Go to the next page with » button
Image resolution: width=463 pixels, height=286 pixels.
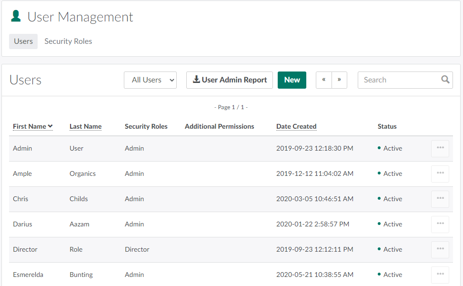tap(339, 80)
